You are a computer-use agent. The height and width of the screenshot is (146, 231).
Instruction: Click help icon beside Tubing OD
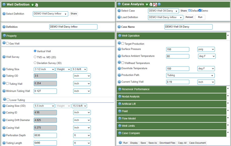(x=4, y=76)
